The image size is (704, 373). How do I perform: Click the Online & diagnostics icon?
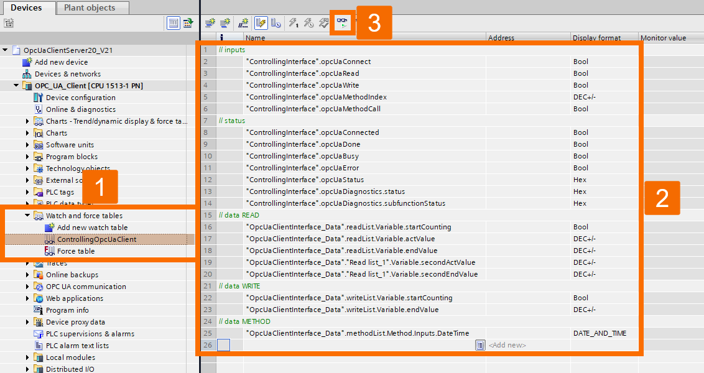coord(39,109)
